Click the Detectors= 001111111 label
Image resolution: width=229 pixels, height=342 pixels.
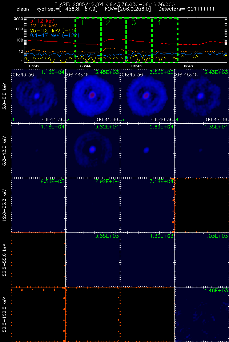[186, 9]
